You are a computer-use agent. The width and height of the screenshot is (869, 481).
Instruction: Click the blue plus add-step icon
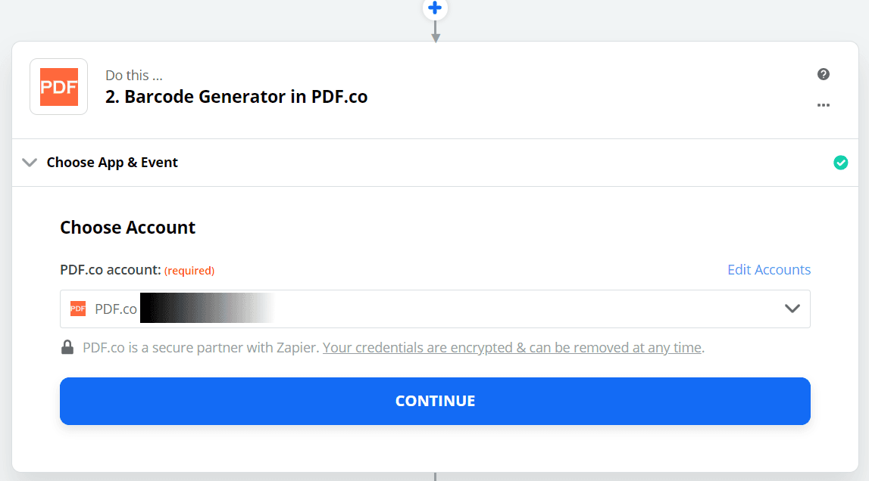tap(435, 8)
